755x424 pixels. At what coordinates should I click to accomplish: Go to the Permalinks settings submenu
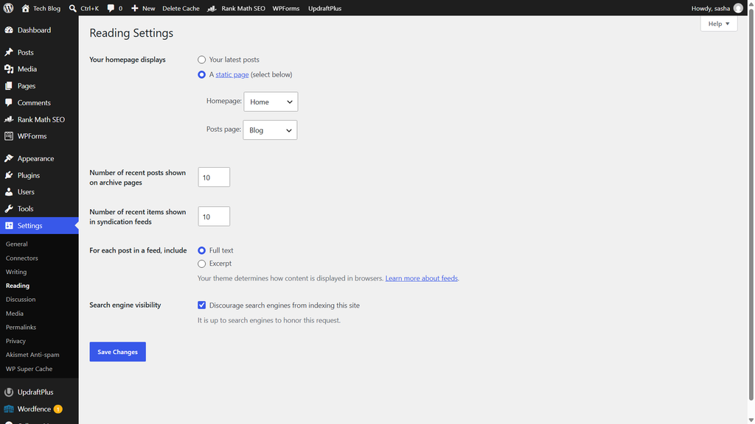(x=21, y=327)
